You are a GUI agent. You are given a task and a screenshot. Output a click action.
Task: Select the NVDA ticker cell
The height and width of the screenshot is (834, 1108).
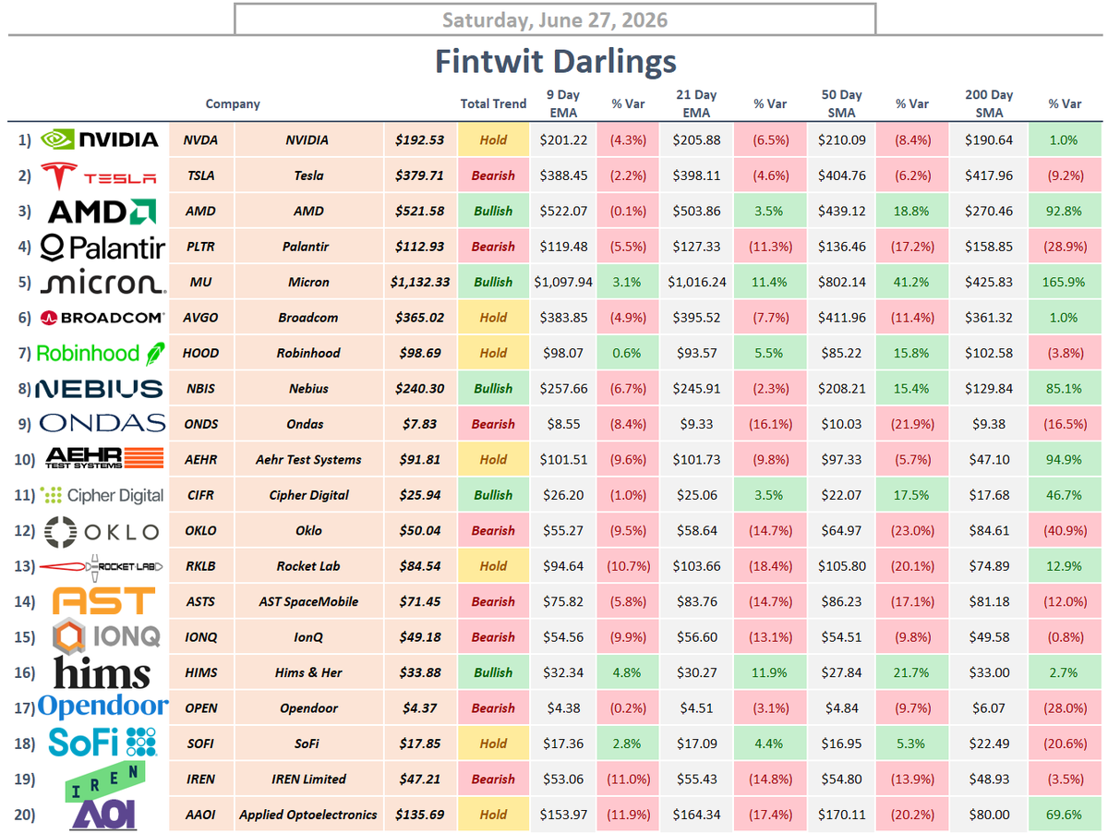pyautogui.click(x=200, y=140)
